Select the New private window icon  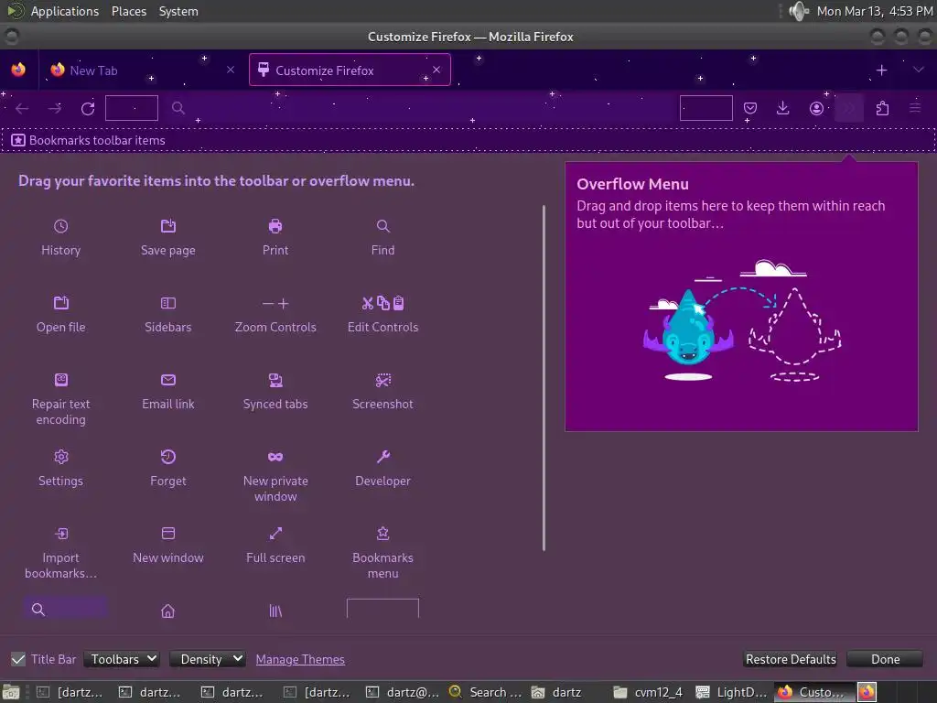tap(275, 457)
